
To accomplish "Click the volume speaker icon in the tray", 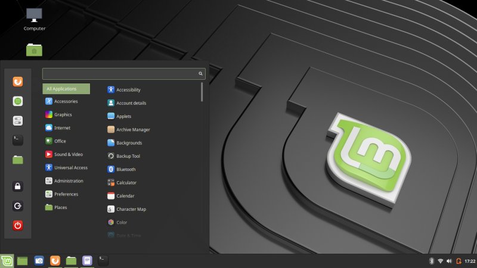I will point(449,261).
